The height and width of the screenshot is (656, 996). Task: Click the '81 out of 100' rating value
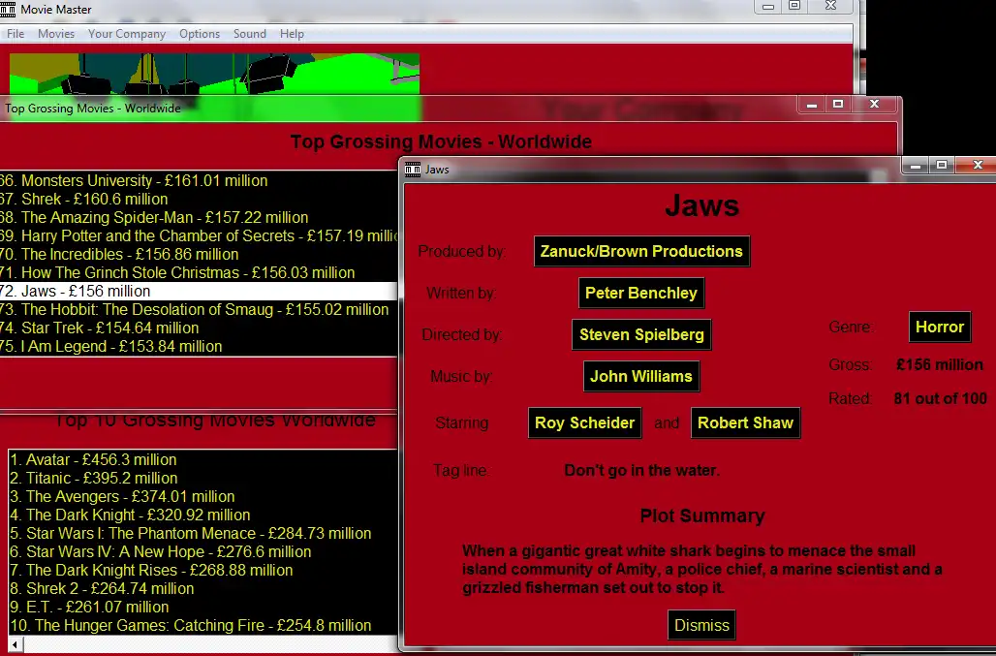click(x=940, y=398)
